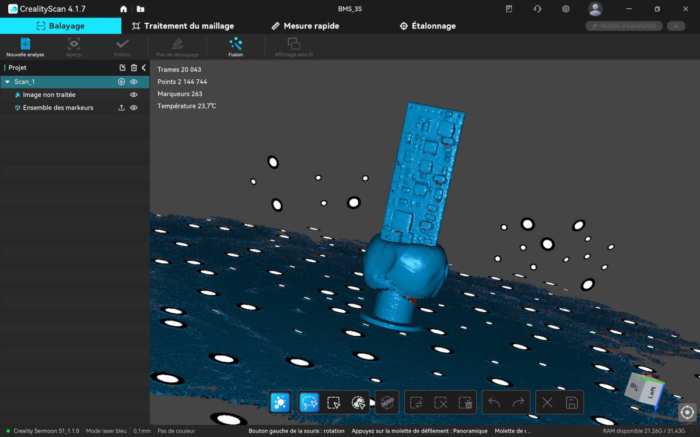The image size is (700, 437).
Task: Invert the current selection
Action: point(416,401)
